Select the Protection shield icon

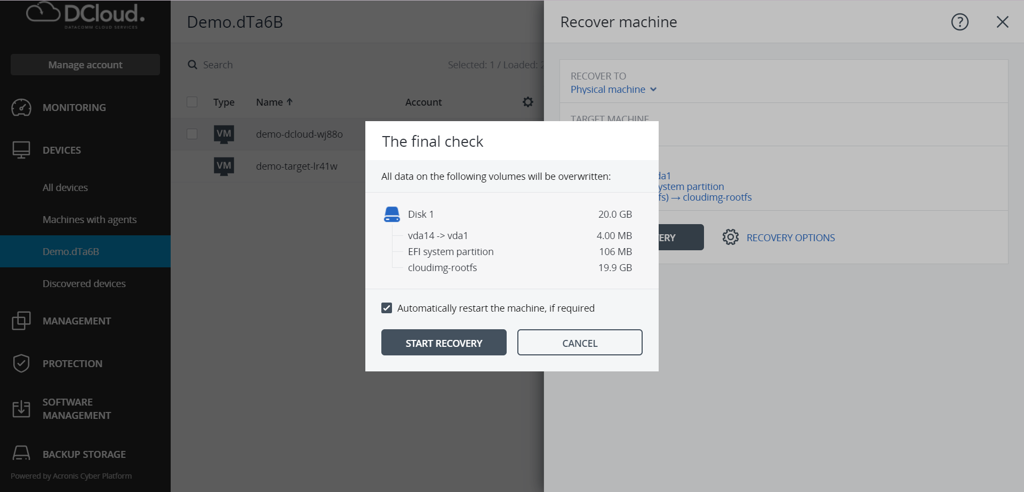coord(21,363)
